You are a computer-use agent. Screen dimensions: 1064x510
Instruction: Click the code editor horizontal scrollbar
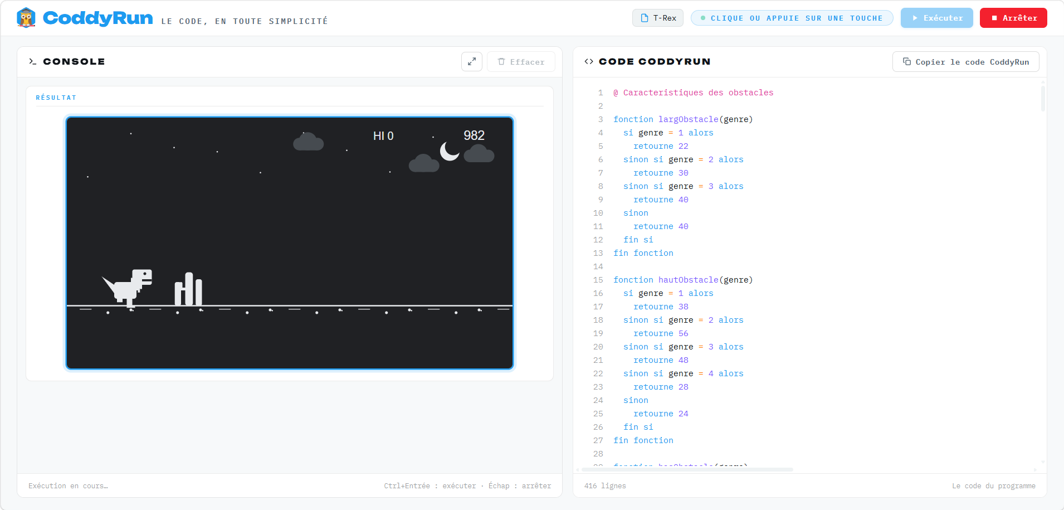click(687, 470)
